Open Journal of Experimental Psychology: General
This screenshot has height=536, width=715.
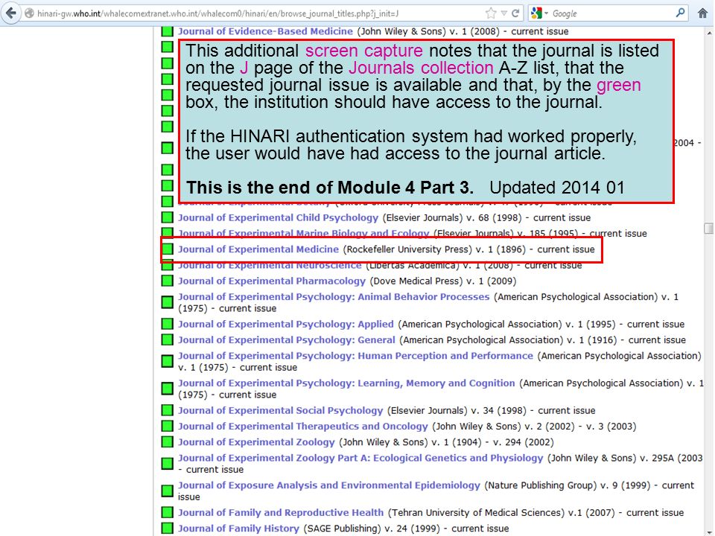point(286,340)
